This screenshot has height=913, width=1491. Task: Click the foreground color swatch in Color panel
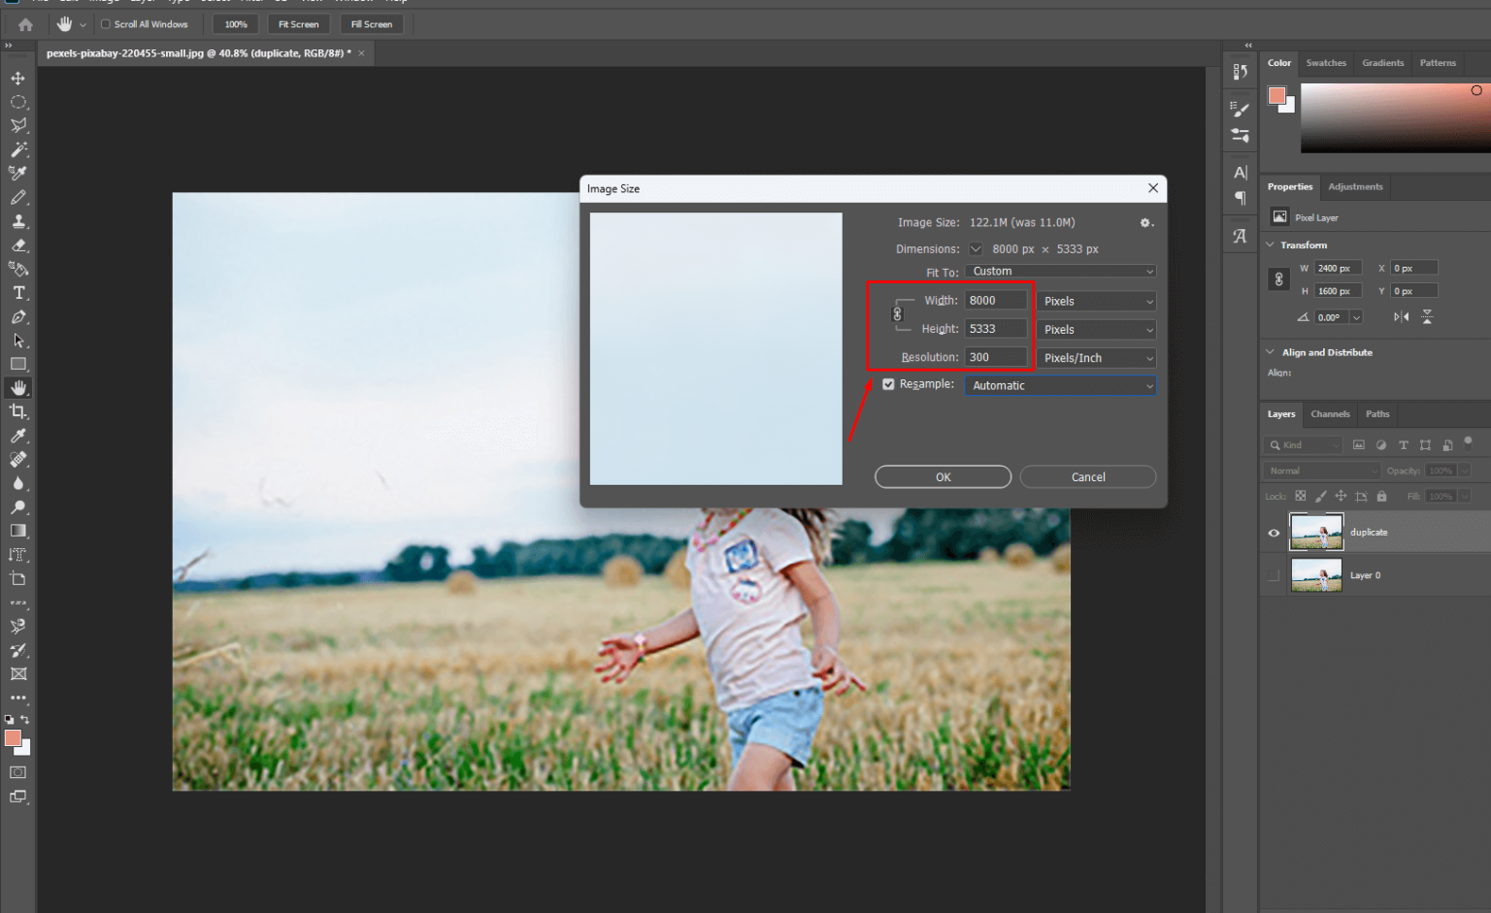pos(1276,95)
